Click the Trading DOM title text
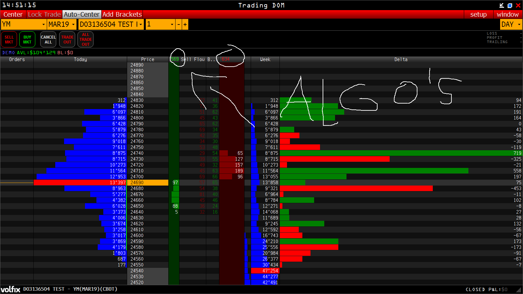523x294 pixels. [261, 5]
